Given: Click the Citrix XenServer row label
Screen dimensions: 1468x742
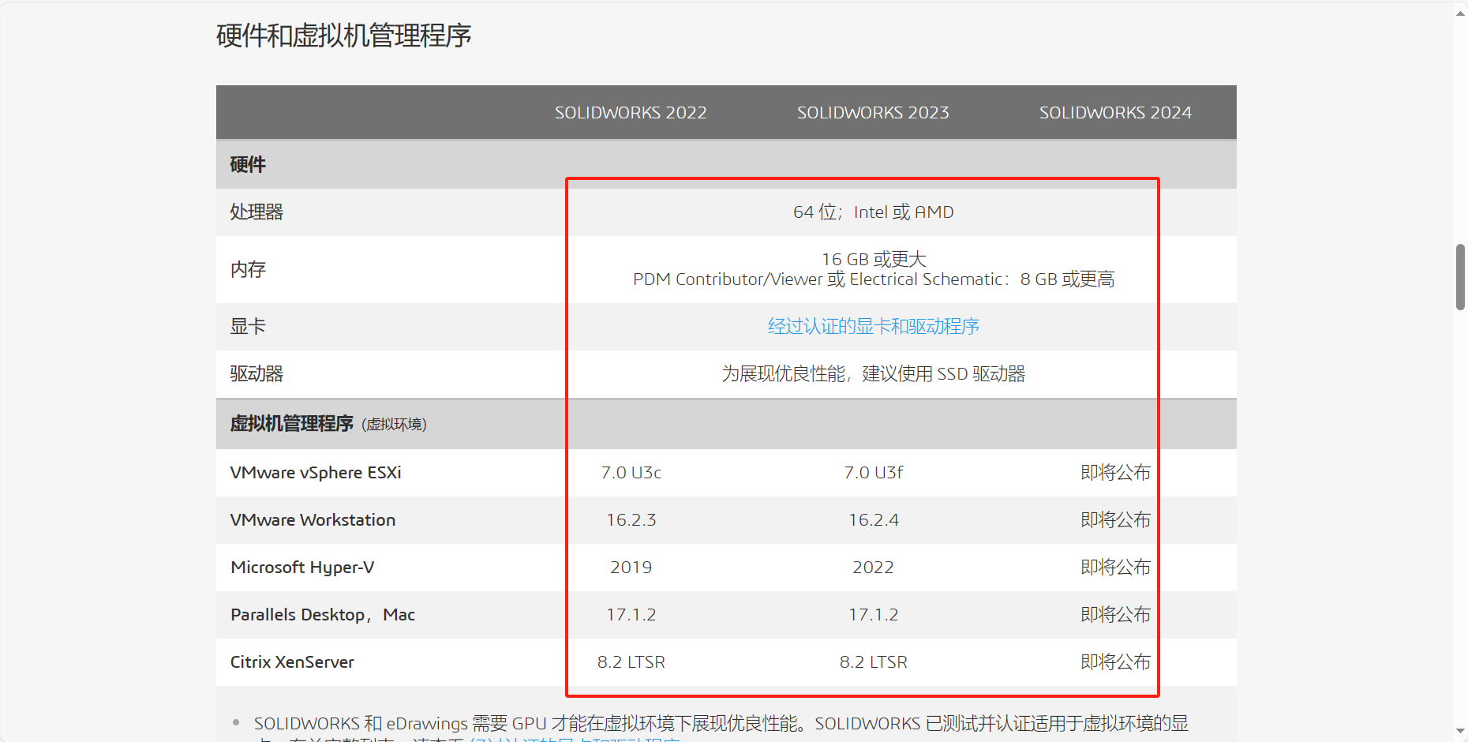Looking at the screenshot, I should [x=292, y=662].
